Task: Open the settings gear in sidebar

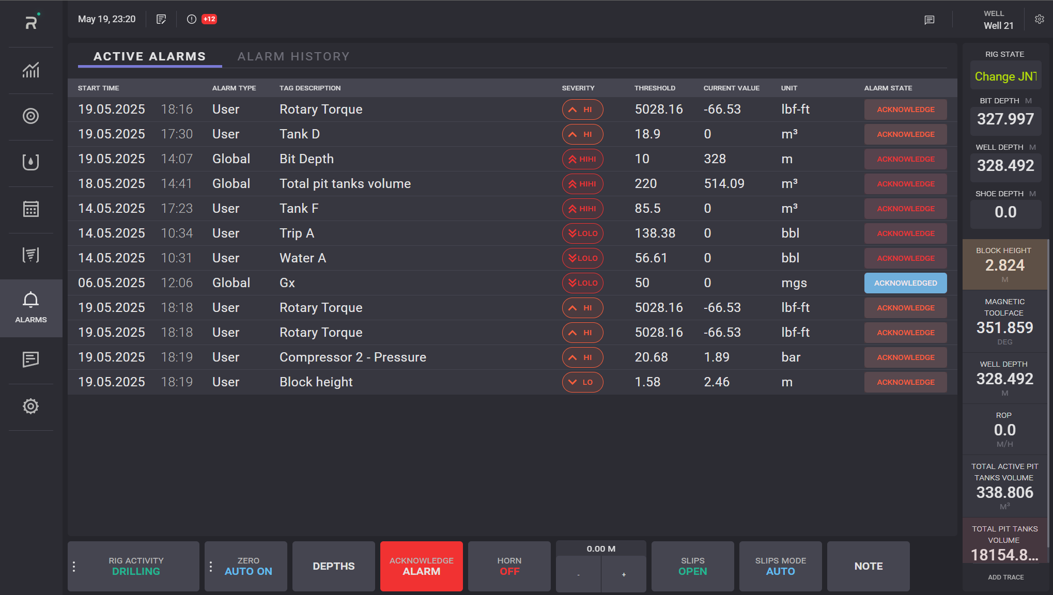Action: pos(30,406)
